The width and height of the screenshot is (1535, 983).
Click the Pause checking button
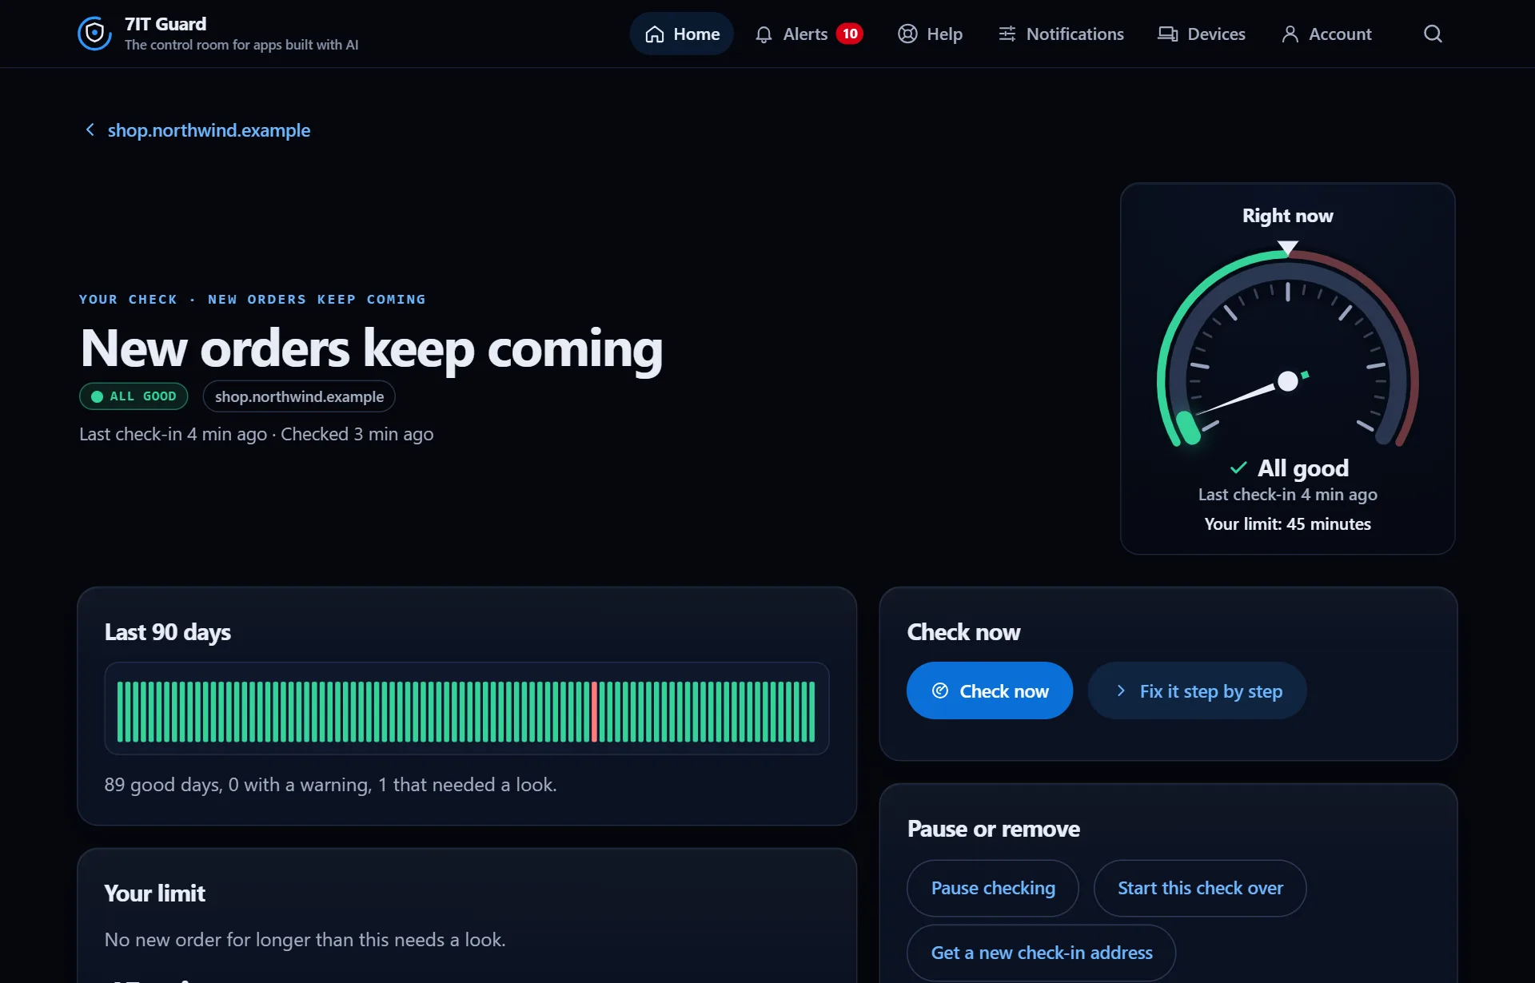[x=993, y=888]
